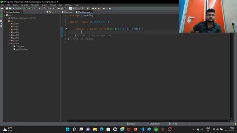Click the Save toolbar icon
This screenshot has height=133, width=237.
(7, 8)
